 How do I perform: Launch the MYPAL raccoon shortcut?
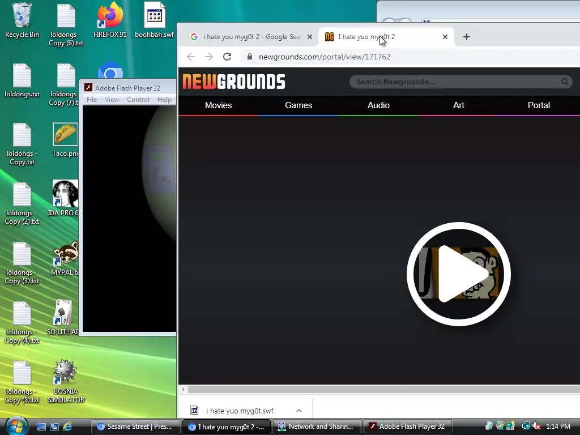(65, 258)
